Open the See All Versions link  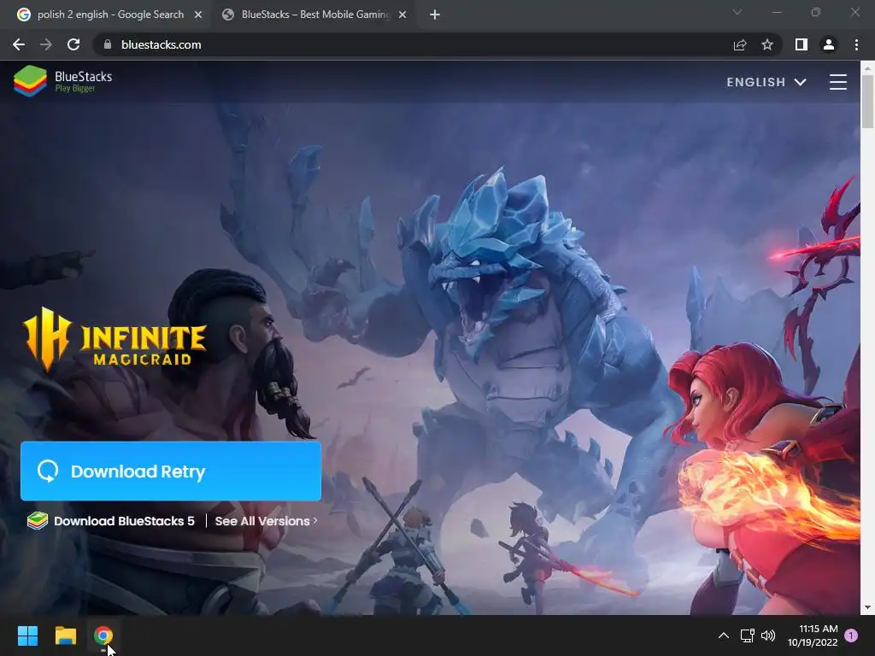point(267,521)
